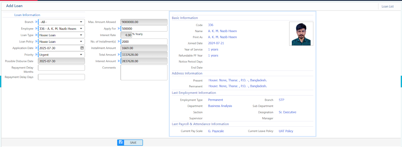Click the floppy disk save icon

[121, 142]
